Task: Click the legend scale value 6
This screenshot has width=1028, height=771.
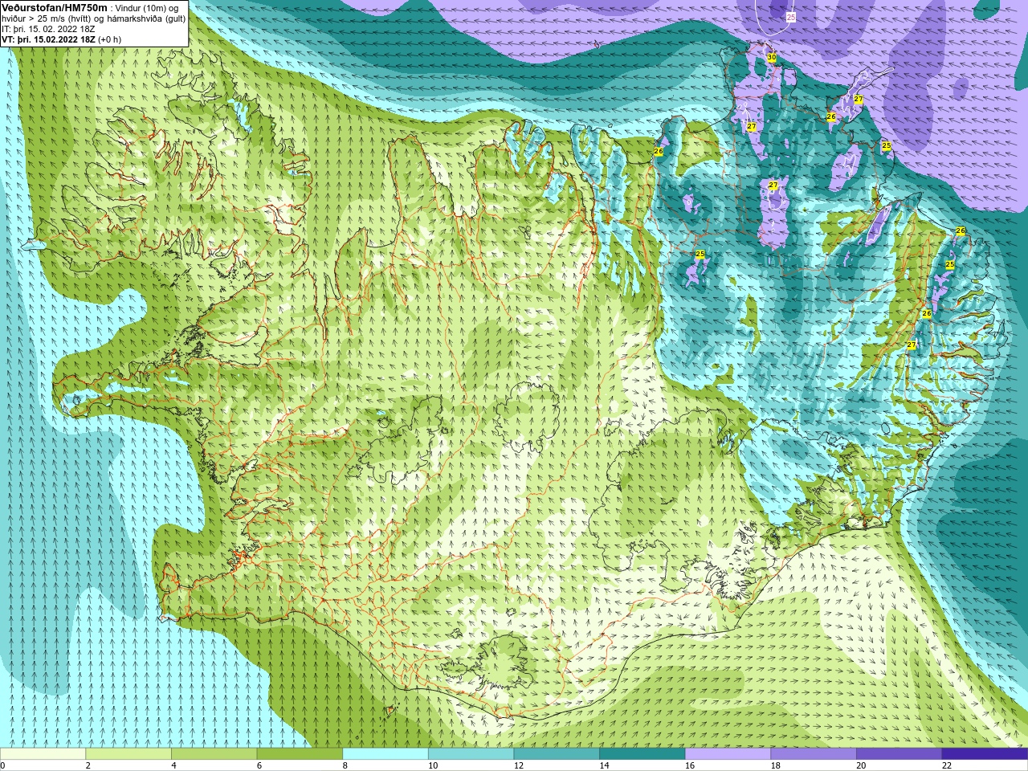Action: [259, 766]
